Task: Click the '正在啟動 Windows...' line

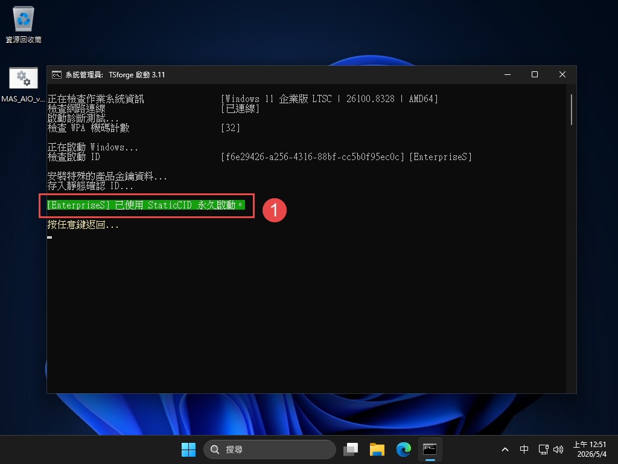Action: (x=92, y=147)
